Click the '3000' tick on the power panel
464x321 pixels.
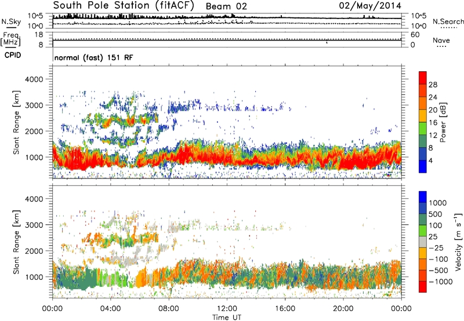pos(34,105)
